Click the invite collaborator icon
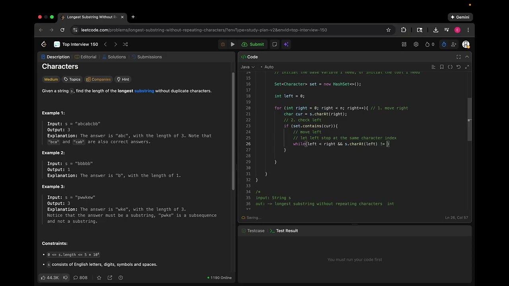This screenshot has width=509, height=286. click(454, 44)
